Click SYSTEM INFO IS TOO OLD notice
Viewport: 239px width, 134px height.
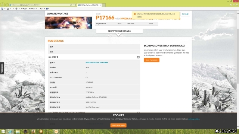coord(156,15)
